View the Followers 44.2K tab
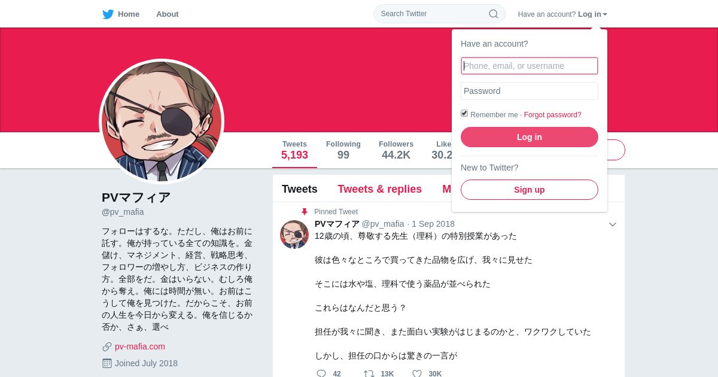The height and width of the screenshot is (377, 718). click(x=396, y=150)
